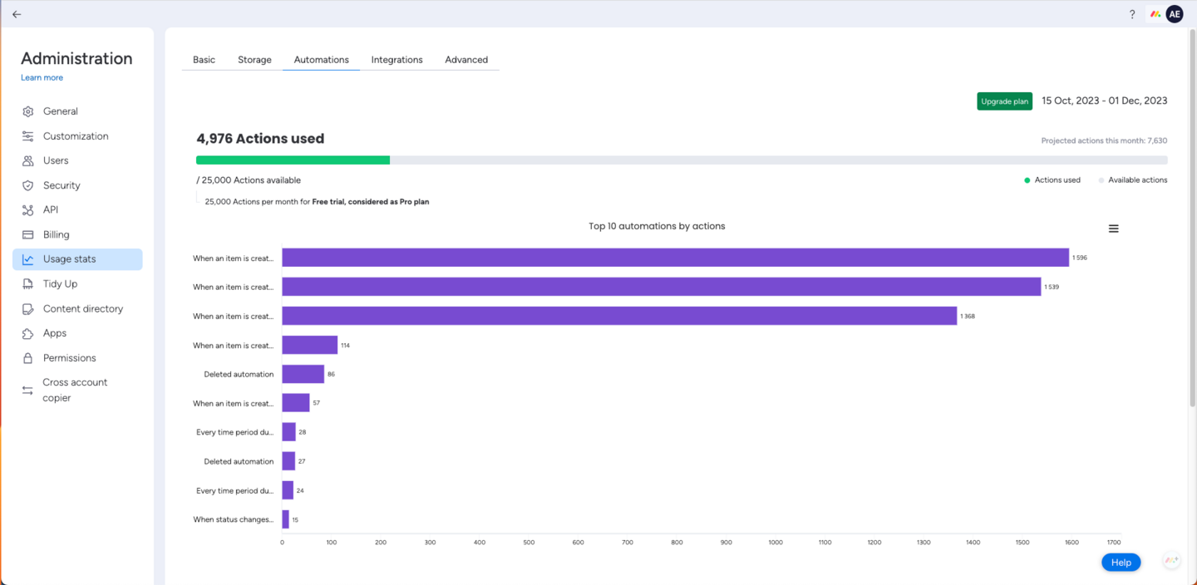The width and height of the screenshot is (1197, 585).
Task: Click the green actions used progress bar
Action: pyautogui.click(x=293, y=160)
